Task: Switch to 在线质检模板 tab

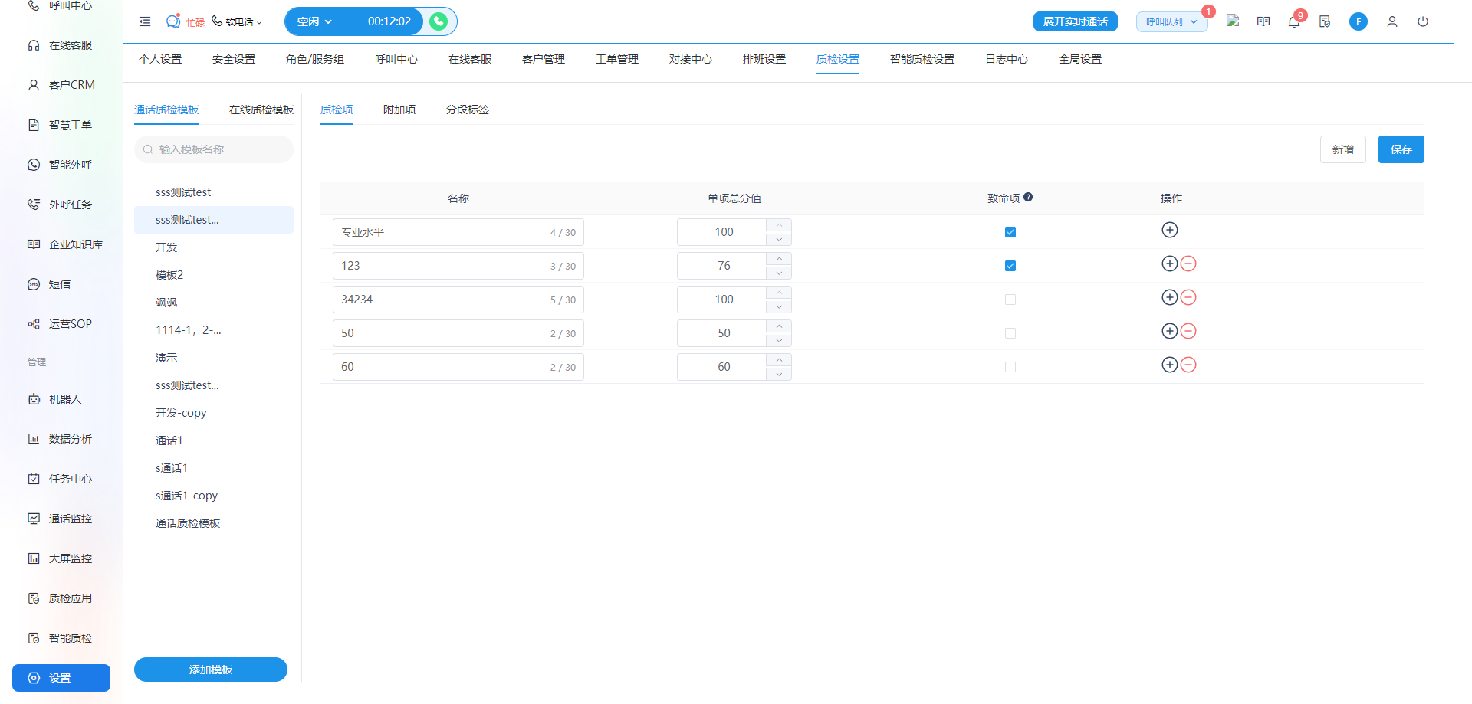Action: coord(261,110)
